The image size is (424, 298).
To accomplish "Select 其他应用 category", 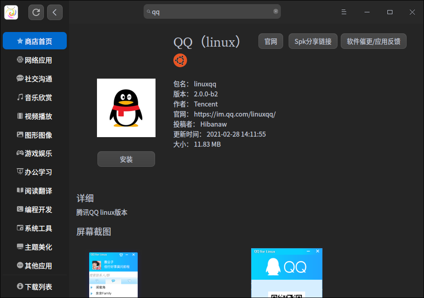I will 35,266.
